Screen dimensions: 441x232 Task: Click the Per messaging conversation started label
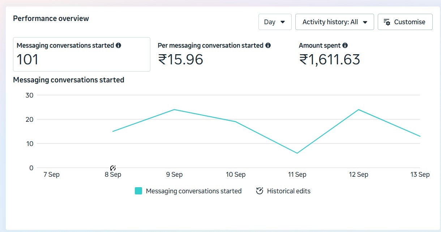211,46
